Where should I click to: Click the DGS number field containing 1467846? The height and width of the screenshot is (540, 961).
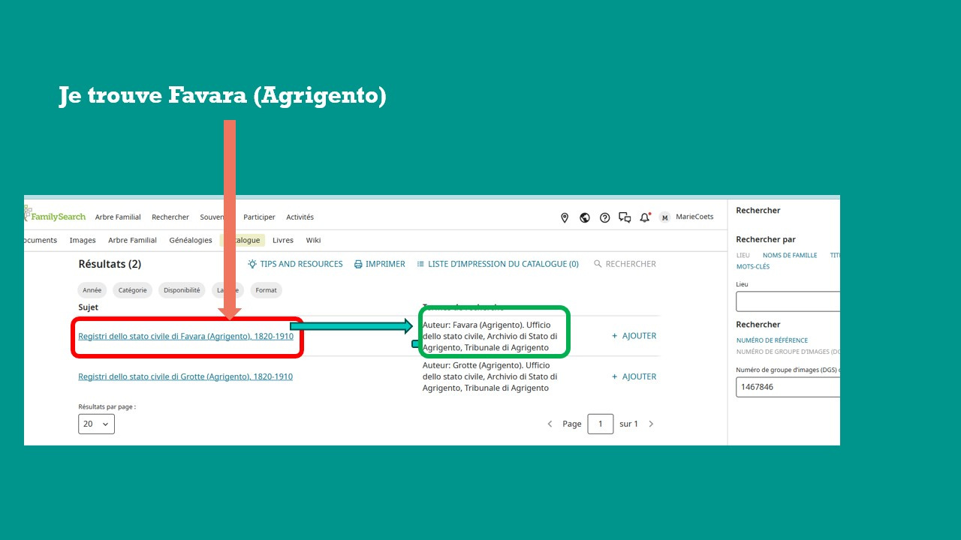[788, 387]
